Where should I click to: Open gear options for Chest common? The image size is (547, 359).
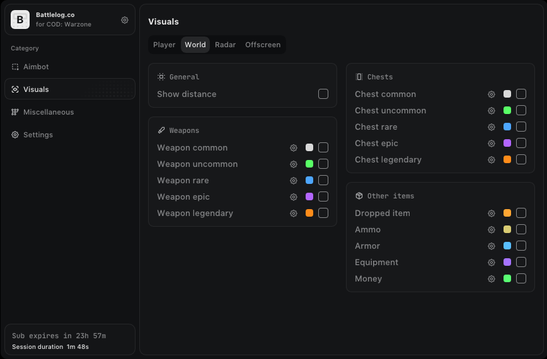click(x=492, y=94)
